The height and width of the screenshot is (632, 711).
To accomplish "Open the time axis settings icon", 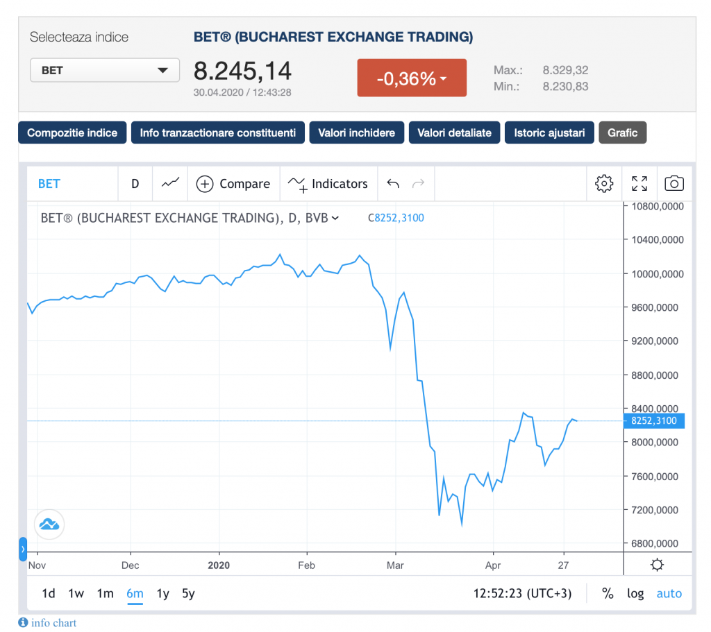I will (657, 565).
